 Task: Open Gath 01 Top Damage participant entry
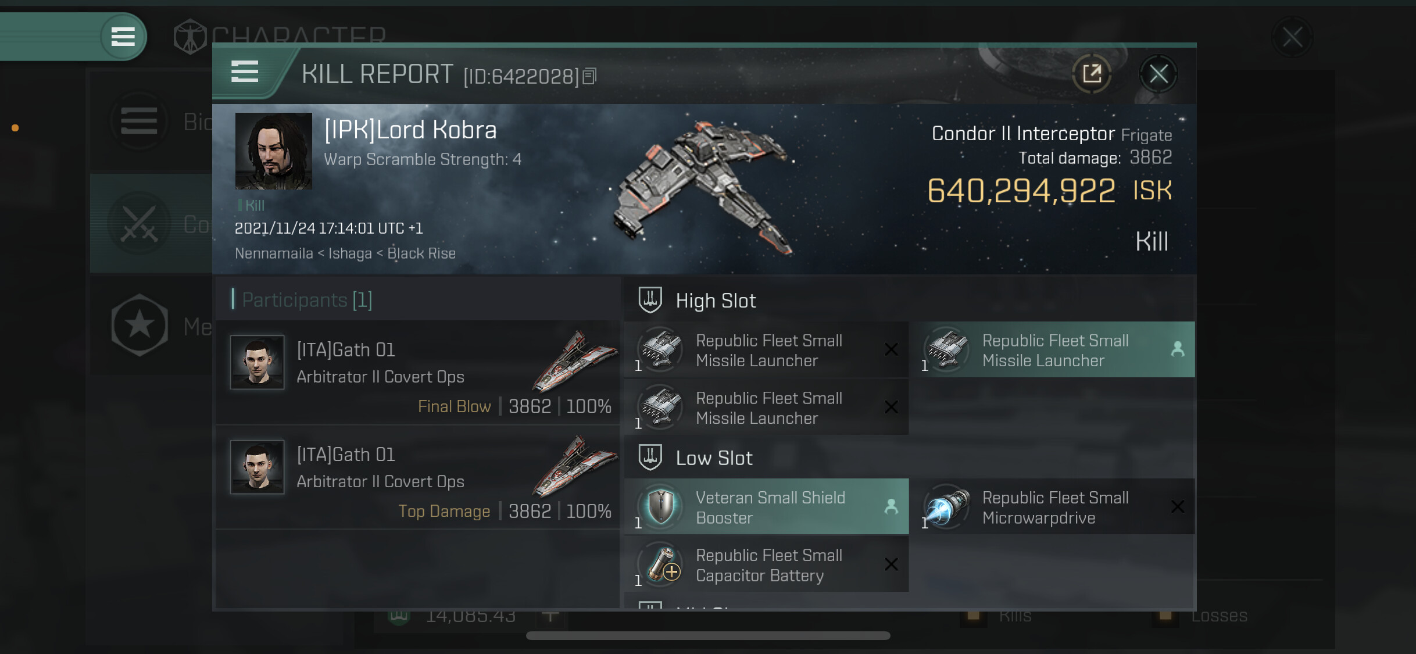click(x=417, y=477)
